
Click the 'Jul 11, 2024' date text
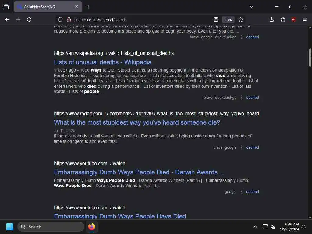click(64, 131)
